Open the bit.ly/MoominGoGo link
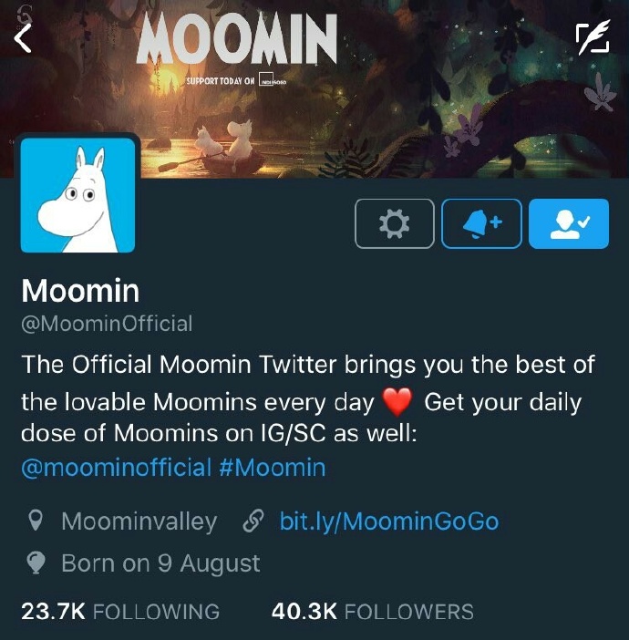 pyautogui.click(x=389, y=521)
